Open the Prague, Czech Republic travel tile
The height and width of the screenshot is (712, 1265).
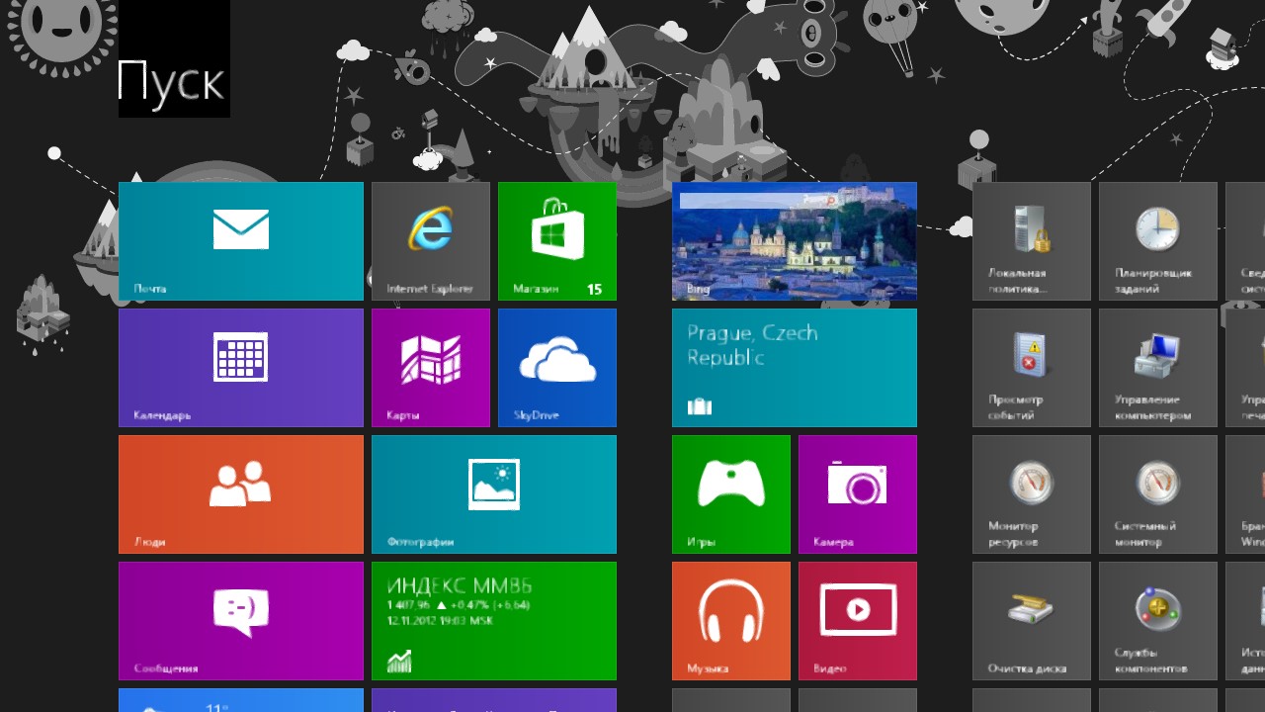click(x=795, y=368)
